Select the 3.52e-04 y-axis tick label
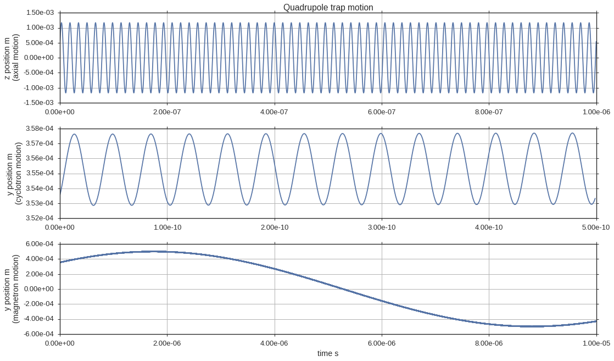The width and height of the screenshot is (614, 361). pos(39,218)
